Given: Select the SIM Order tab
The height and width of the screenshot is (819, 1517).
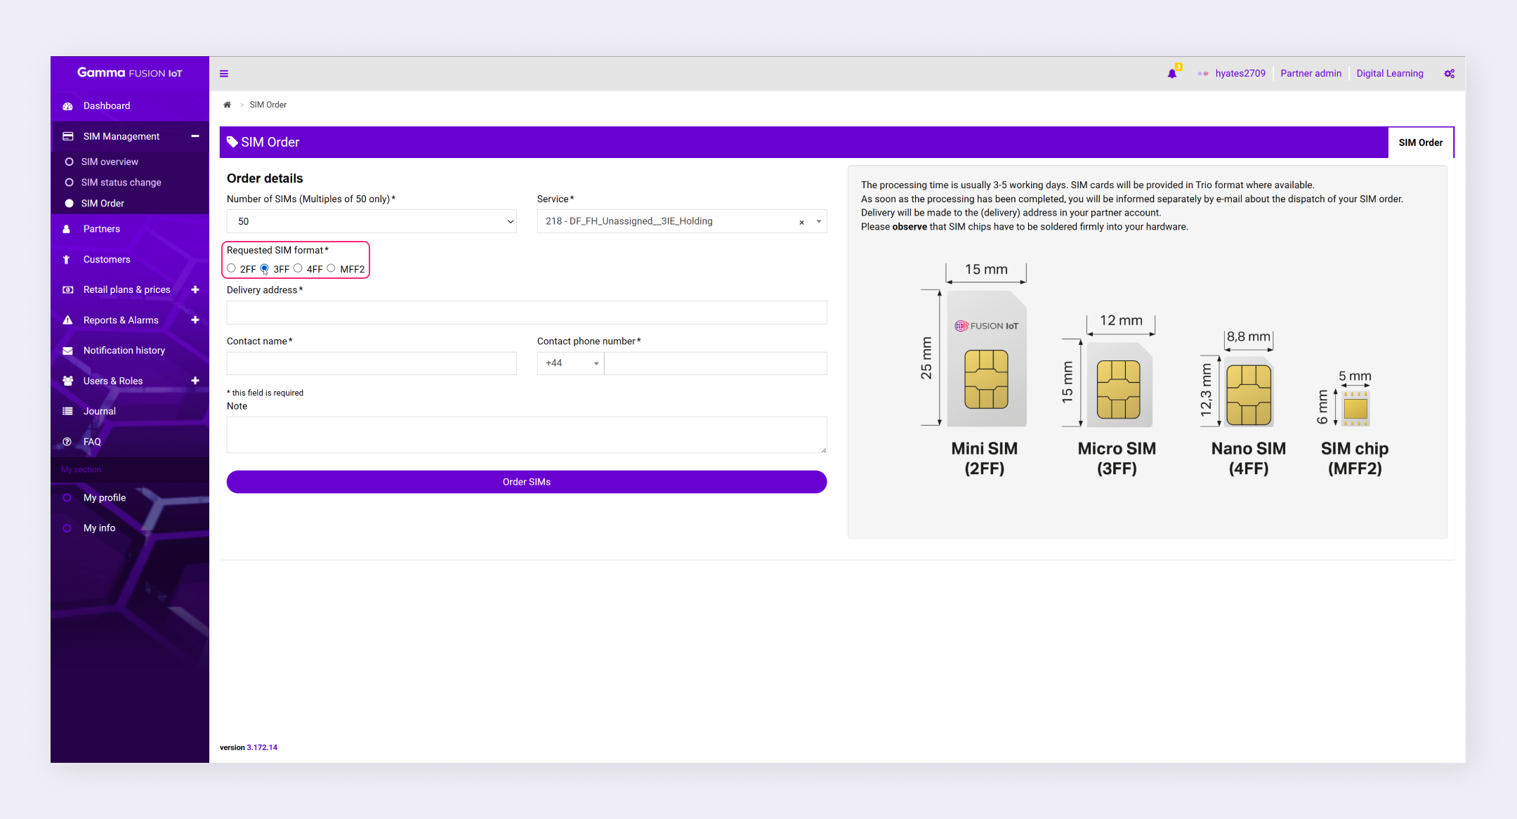Looking at the screenshot, I should click(x=1420, y=143).
